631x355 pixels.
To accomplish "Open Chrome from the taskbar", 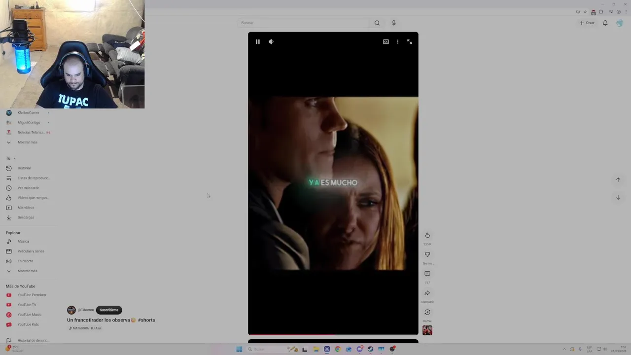I will (338, 349).
